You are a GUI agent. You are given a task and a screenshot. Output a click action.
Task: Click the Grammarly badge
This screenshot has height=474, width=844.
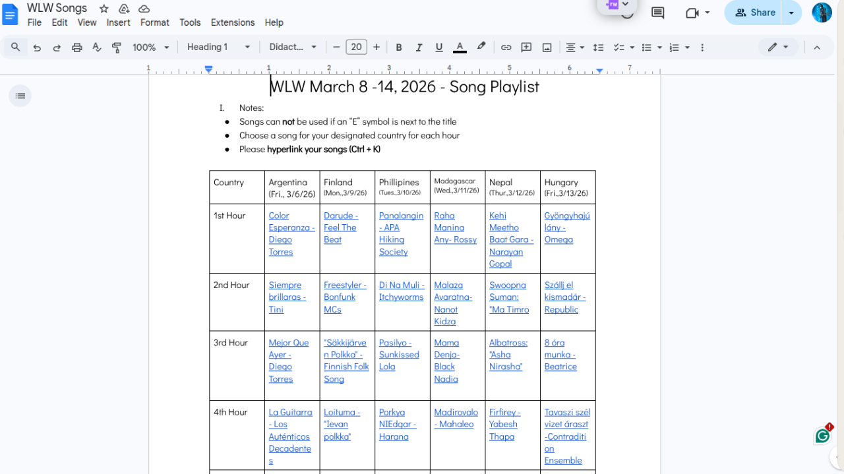(x=822, y=436)
